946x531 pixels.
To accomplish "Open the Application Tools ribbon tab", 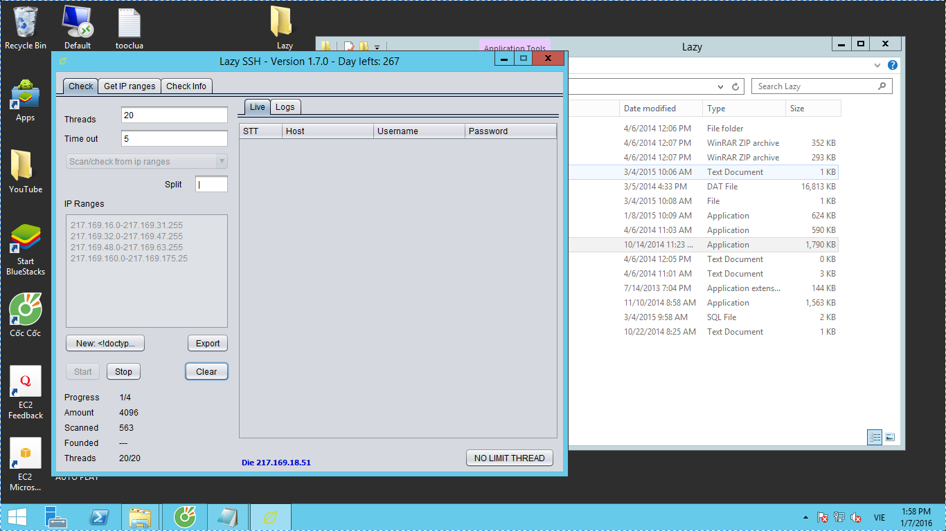I will 515,47.
